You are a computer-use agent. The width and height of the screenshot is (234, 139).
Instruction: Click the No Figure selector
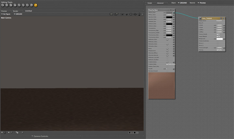click(x=6, y=14)
